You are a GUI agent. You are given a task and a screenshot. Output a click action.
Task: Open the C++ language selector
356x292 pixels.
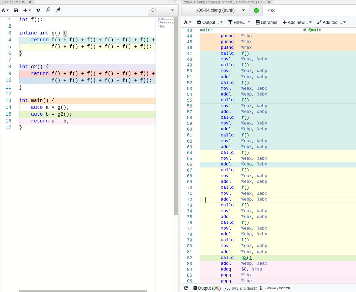tap(163, 10)
